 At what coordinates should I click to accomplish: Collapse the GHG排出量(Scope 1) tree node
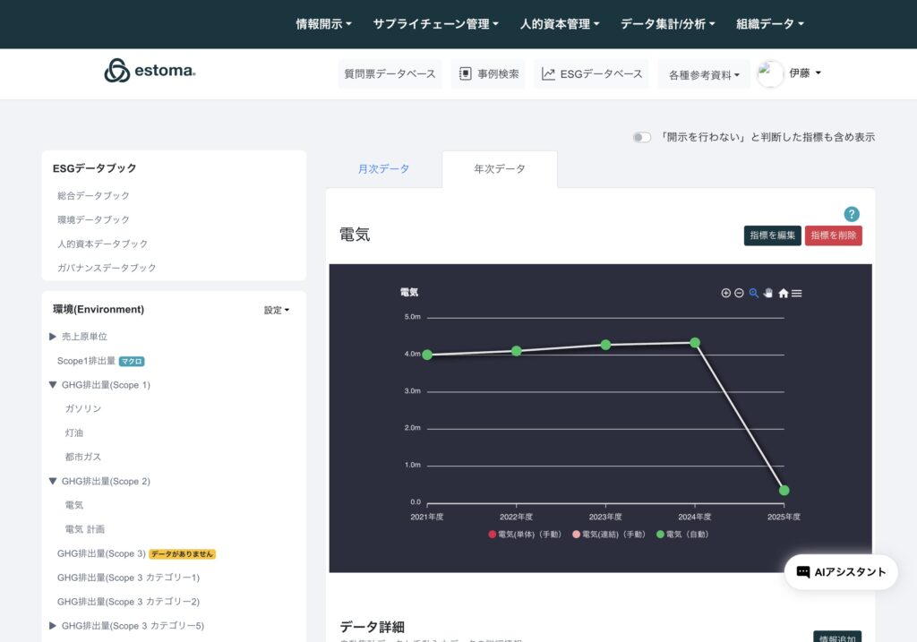point(53,385)
